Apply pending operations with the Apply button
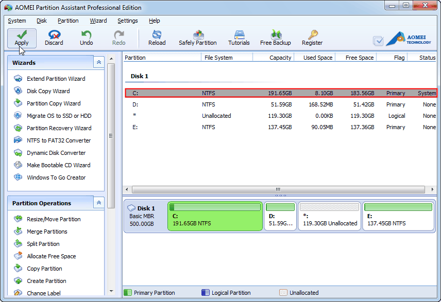 [22, 38]
